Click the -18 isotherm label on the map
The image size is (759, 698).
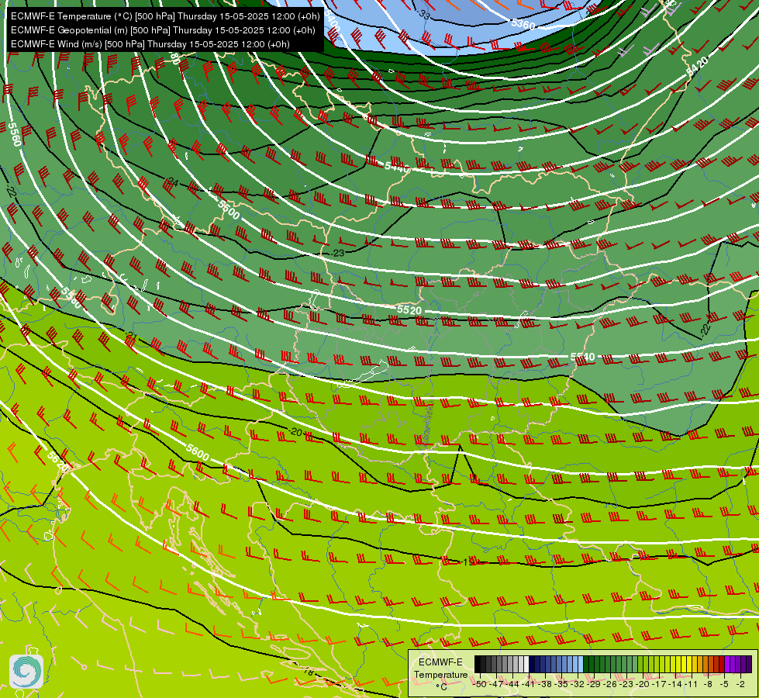(x=307, y=672)
